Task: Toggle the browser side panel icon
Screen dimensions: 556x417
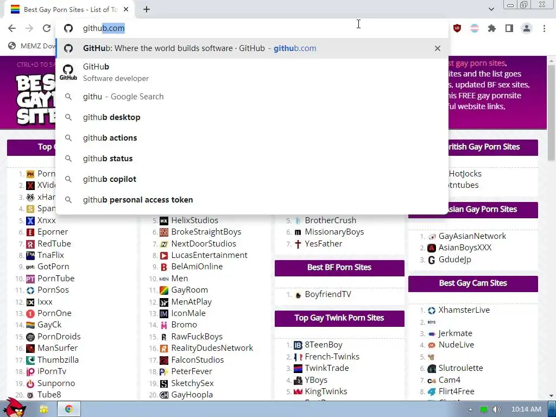Action: coord(509,28)
